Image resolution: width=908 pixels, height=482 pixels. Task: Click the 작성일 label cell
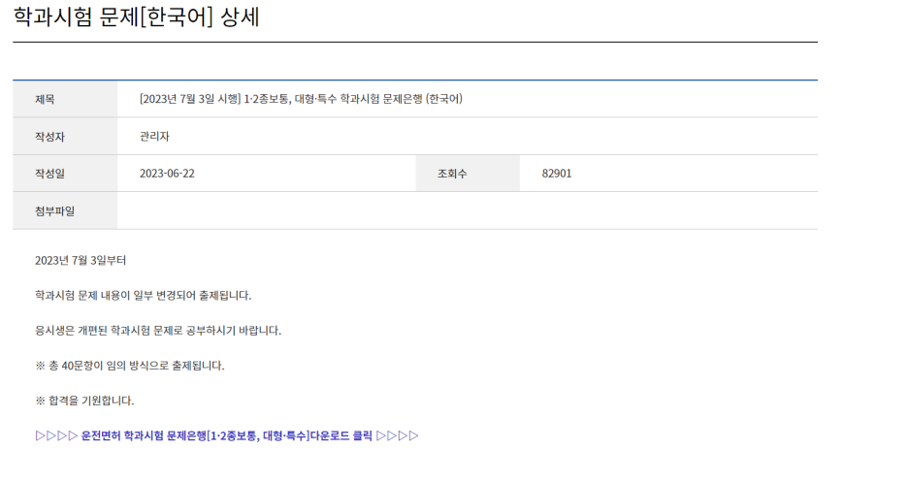(x=65, y=174)
